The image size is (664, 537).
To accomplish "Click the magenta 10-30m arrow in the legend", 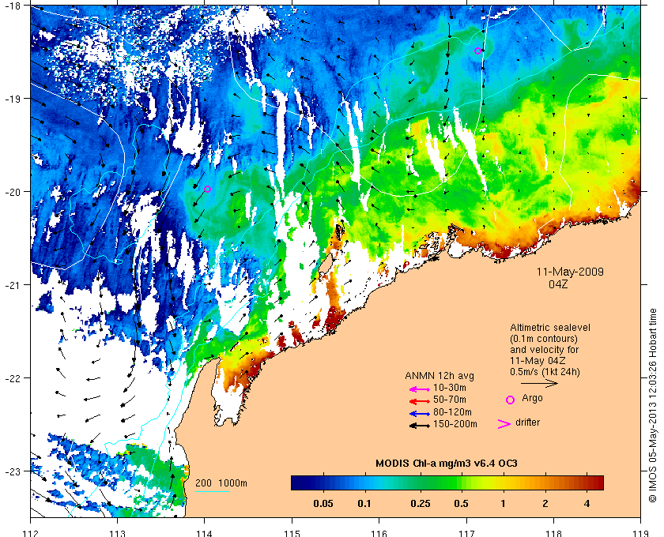I will coord(420,389).
